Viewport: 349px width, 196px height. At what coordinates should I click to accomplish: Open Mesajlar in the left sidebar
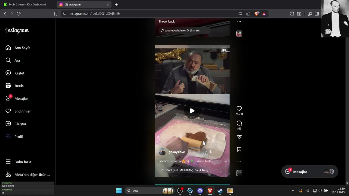(17, 99)
